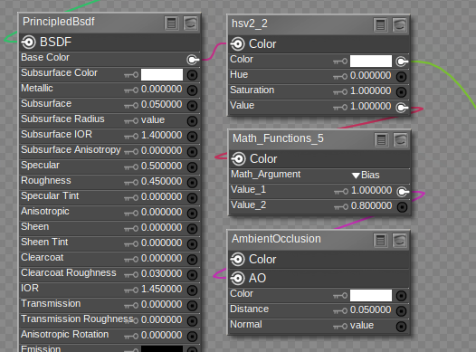
Task: Open hsv2_2 node list menu icon
Action: (x=380, y=24)
